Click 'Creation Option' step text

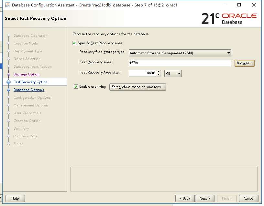(x=27, y=121)
